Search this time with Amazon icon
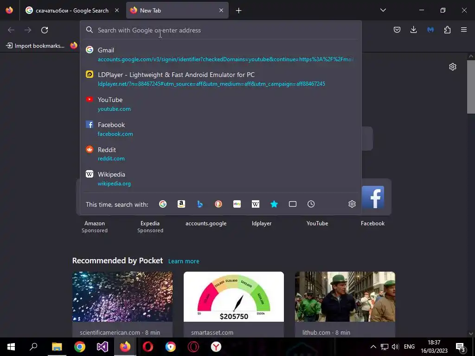 181,204
